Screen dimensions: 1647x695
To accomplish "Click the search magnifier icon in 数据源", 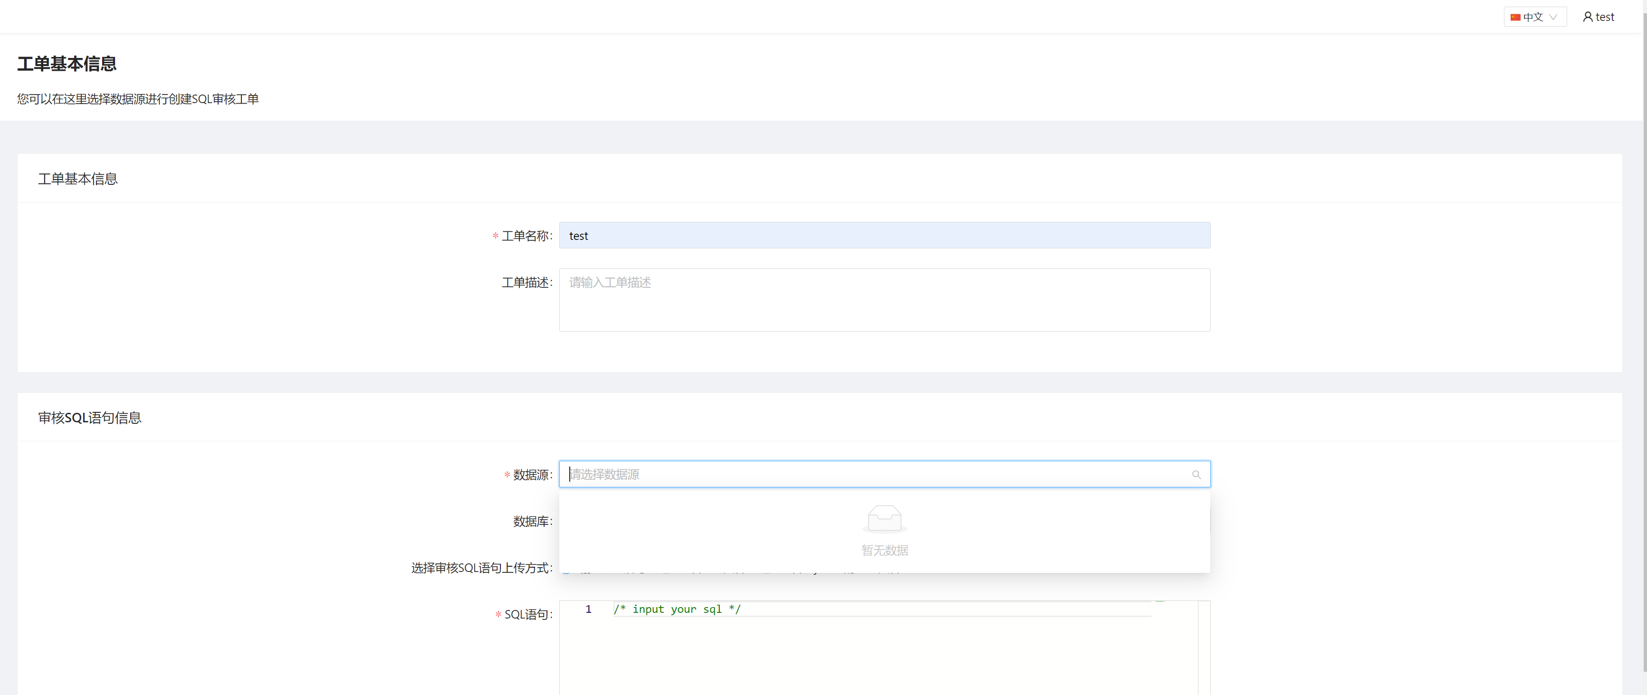I will tap(1196, 475).
